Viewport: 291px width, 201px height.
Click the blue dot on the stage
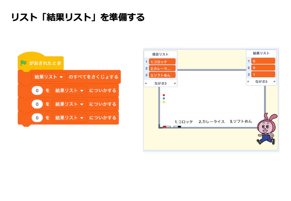point(164,98)
